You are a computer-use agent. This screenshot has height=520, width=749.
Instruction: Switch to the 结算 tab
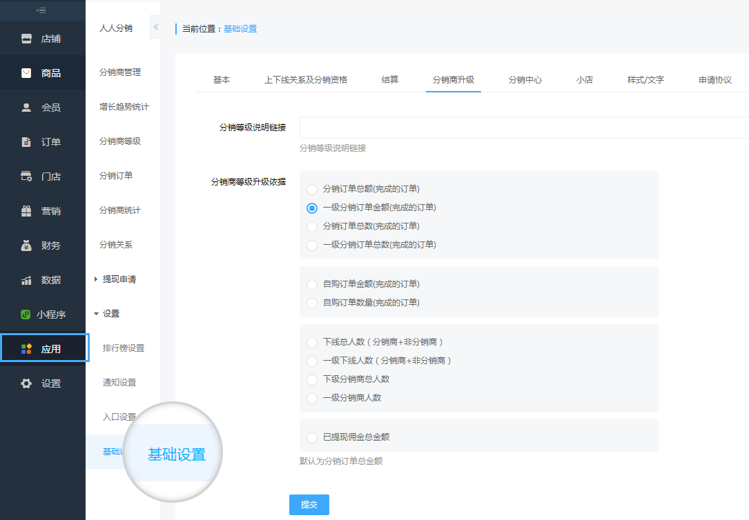[390, 80]
